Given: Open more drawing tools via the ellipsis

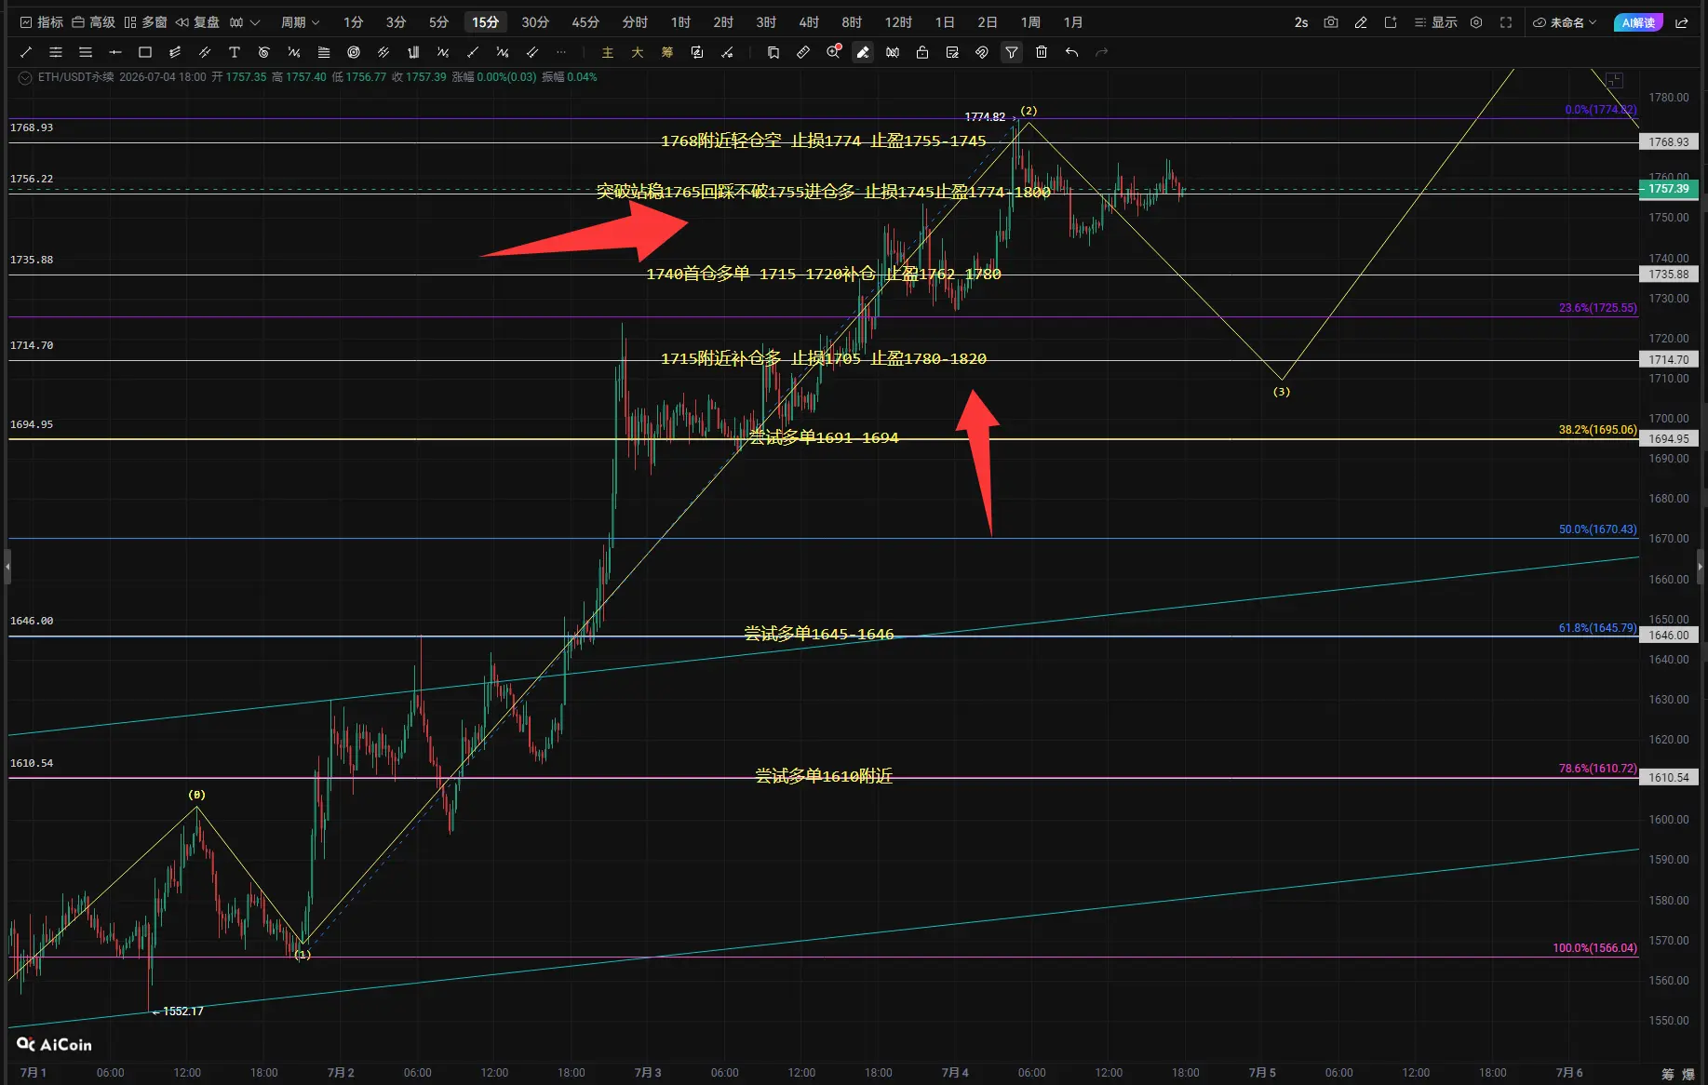Looking at the screenshot, I should tap(561, 52).
